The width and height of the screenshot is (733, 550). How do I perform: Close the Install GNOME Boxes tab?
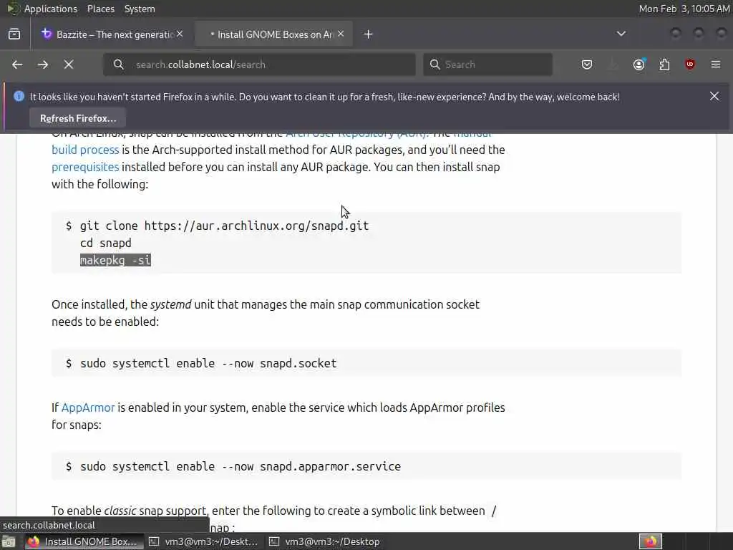click(341, 34)
